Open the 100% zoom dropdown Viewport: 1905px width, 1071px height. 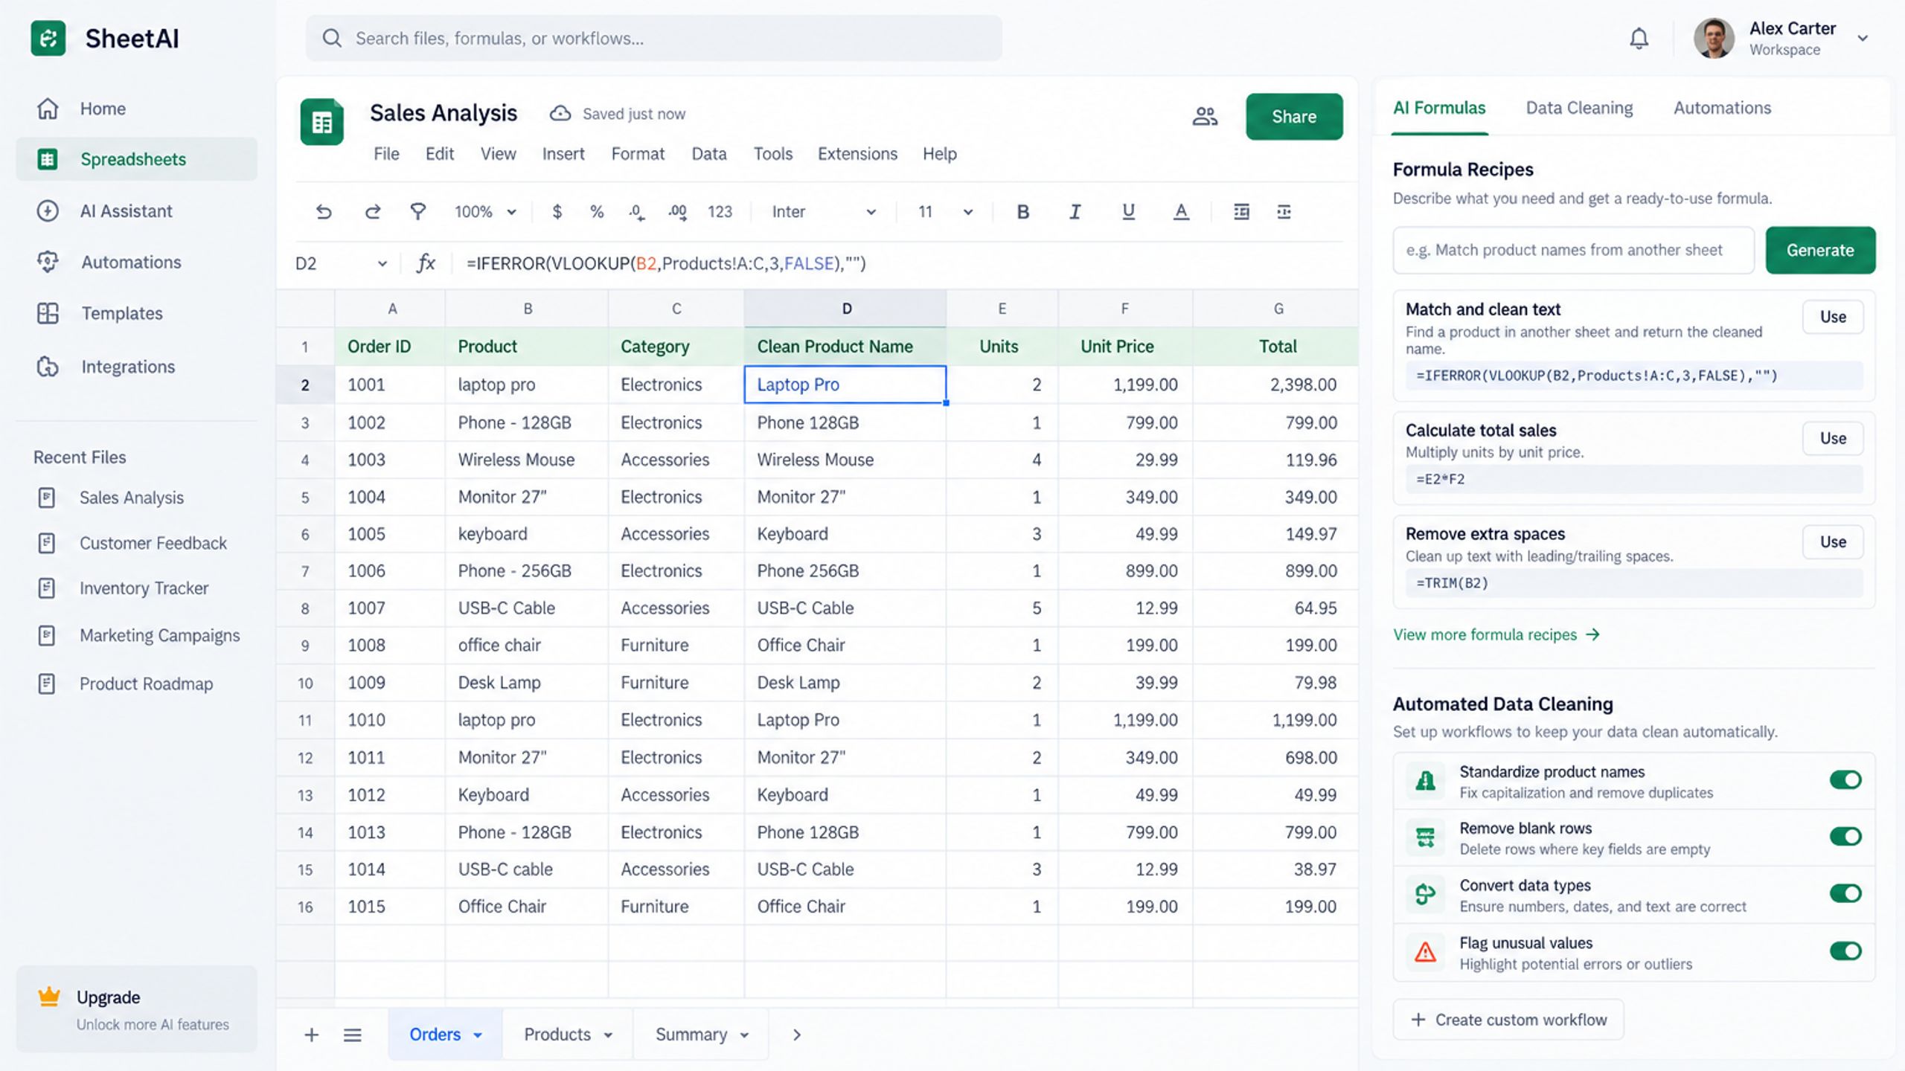click(485, 212)
